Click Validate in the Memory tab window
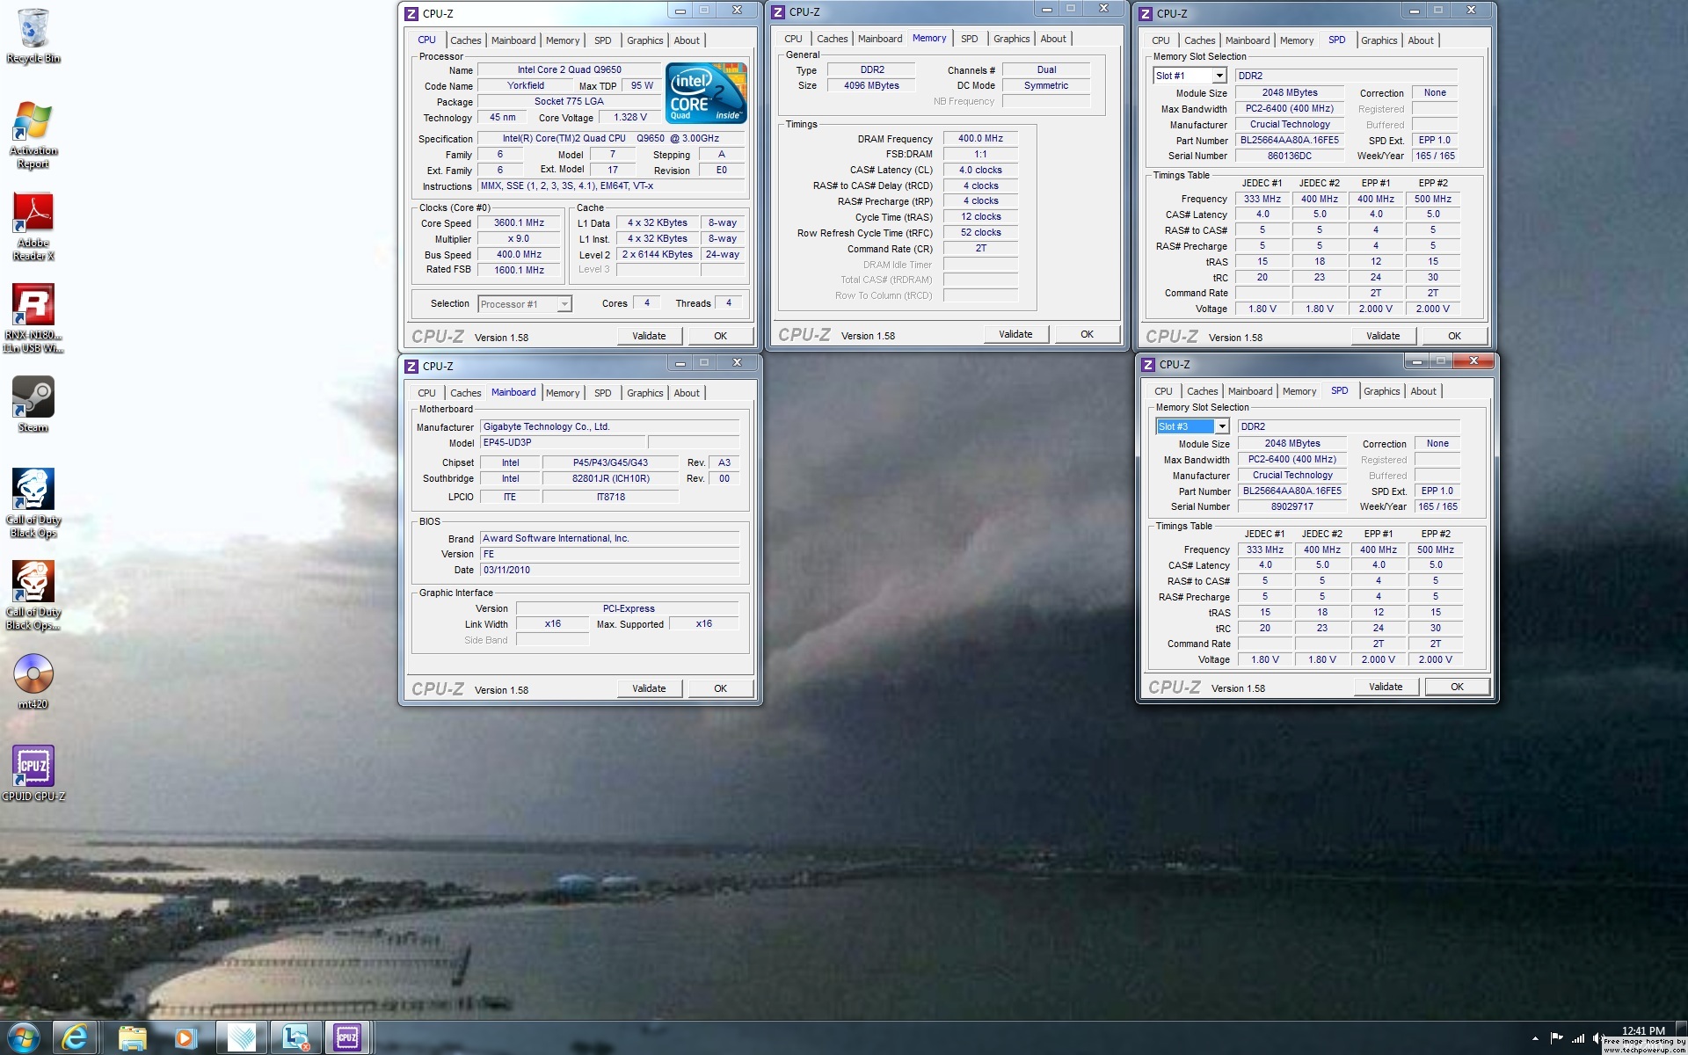Screen dimensions: 1688x1055 (x=1015, y=334)
